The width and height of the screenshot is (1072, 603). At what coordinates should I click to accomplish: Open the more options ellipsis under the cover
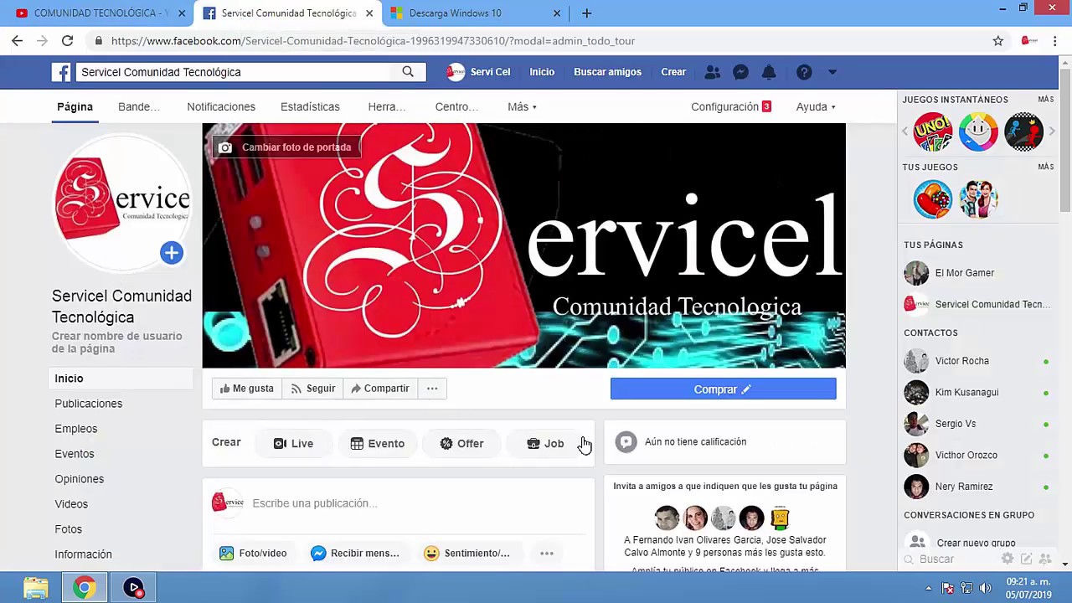click(432, 389)
